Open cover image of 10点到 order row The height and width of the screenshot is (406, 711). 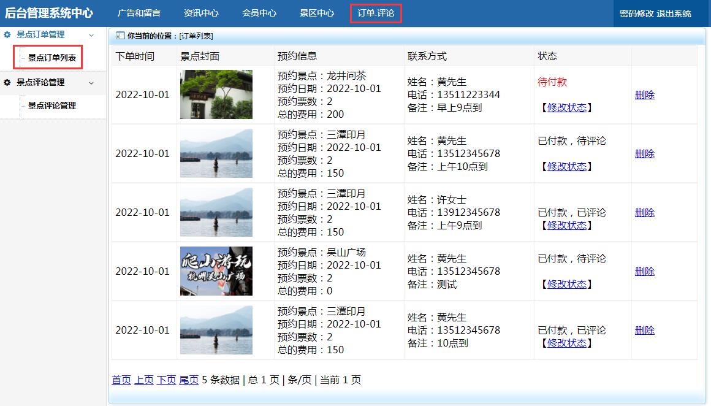coord(216,330)
